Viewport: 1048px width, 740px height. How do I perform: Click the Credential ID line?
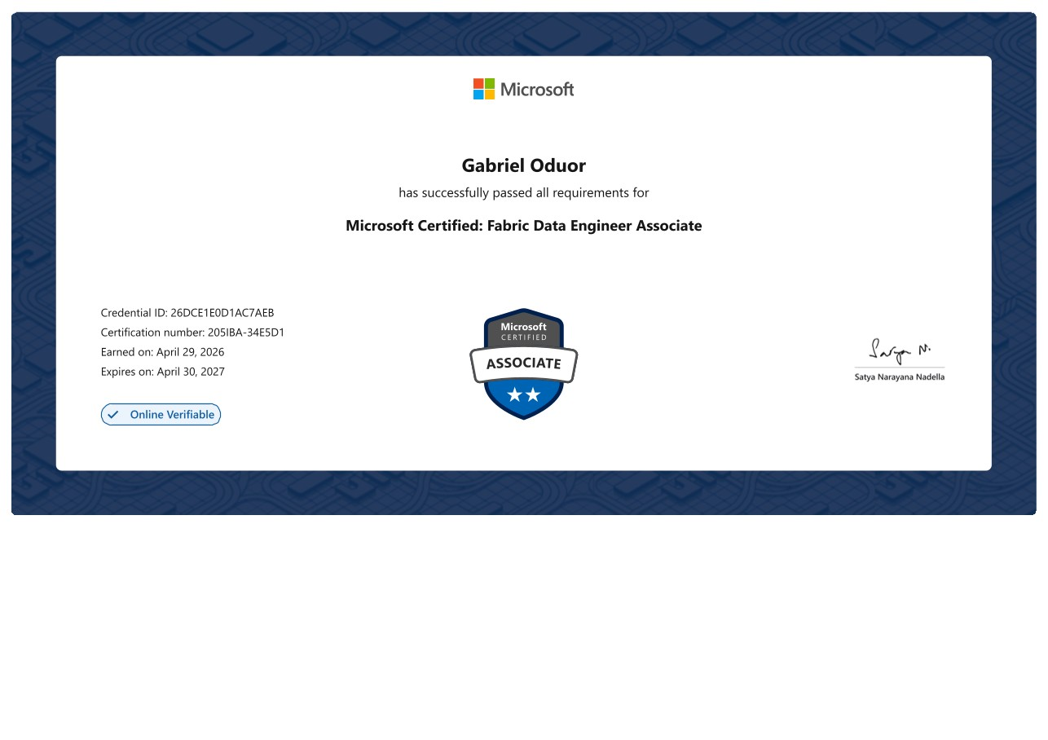[x=187, y=313]
